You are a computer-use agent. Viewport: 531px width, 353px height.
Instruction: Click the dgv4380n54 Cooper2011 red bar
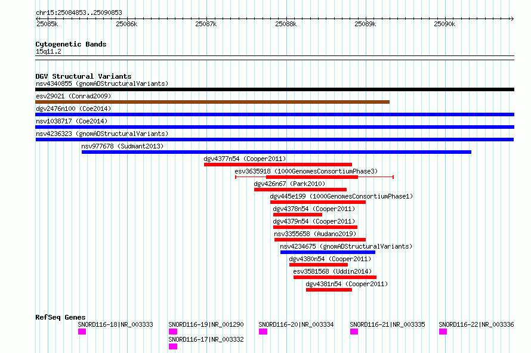pyautogui.click(x=319, y=265)
